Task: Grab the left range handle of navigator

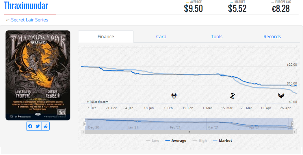Action: [x=85, y=124]
